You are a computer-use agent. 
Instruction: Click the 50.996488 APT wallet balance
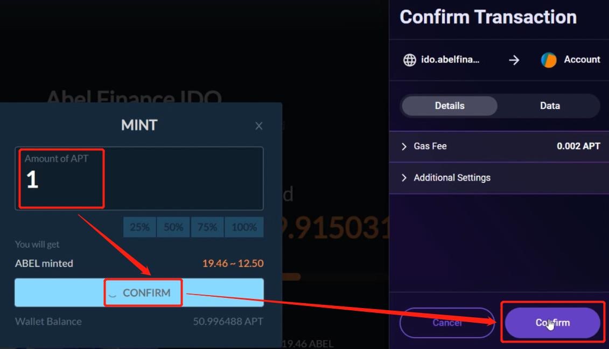click(x=228, y=322)
